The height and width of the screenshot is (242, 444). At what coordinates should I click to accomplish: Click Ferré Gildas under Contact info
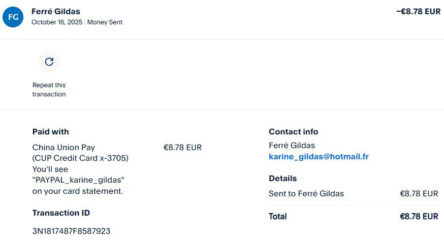[x=292, y=146]
